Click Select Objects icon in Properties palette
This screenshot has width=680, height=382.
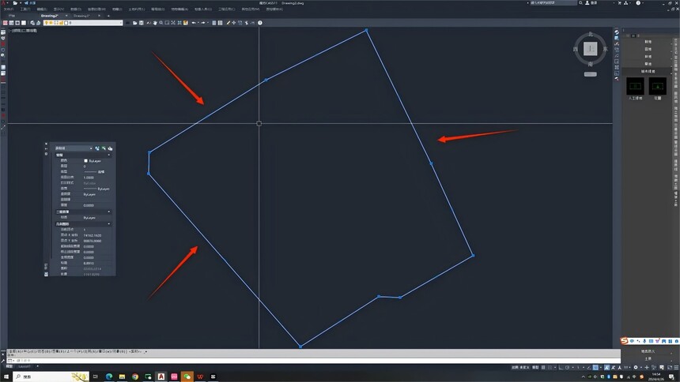[104, 148]
